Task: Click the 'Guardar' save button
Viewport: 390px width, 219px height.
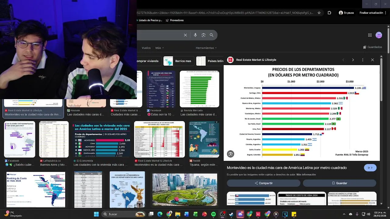Action: pos(339,183)
